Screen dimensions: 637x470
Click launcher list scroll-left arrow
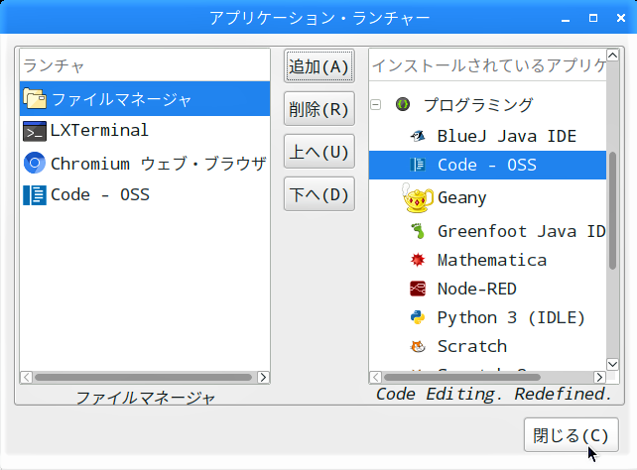(27, 378)
